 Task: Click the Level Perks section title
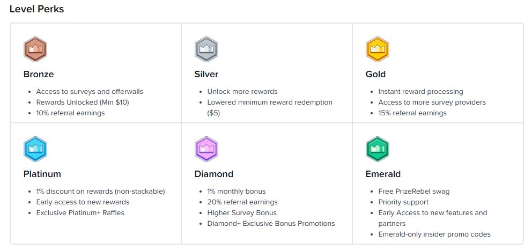(x=37, y=10)
